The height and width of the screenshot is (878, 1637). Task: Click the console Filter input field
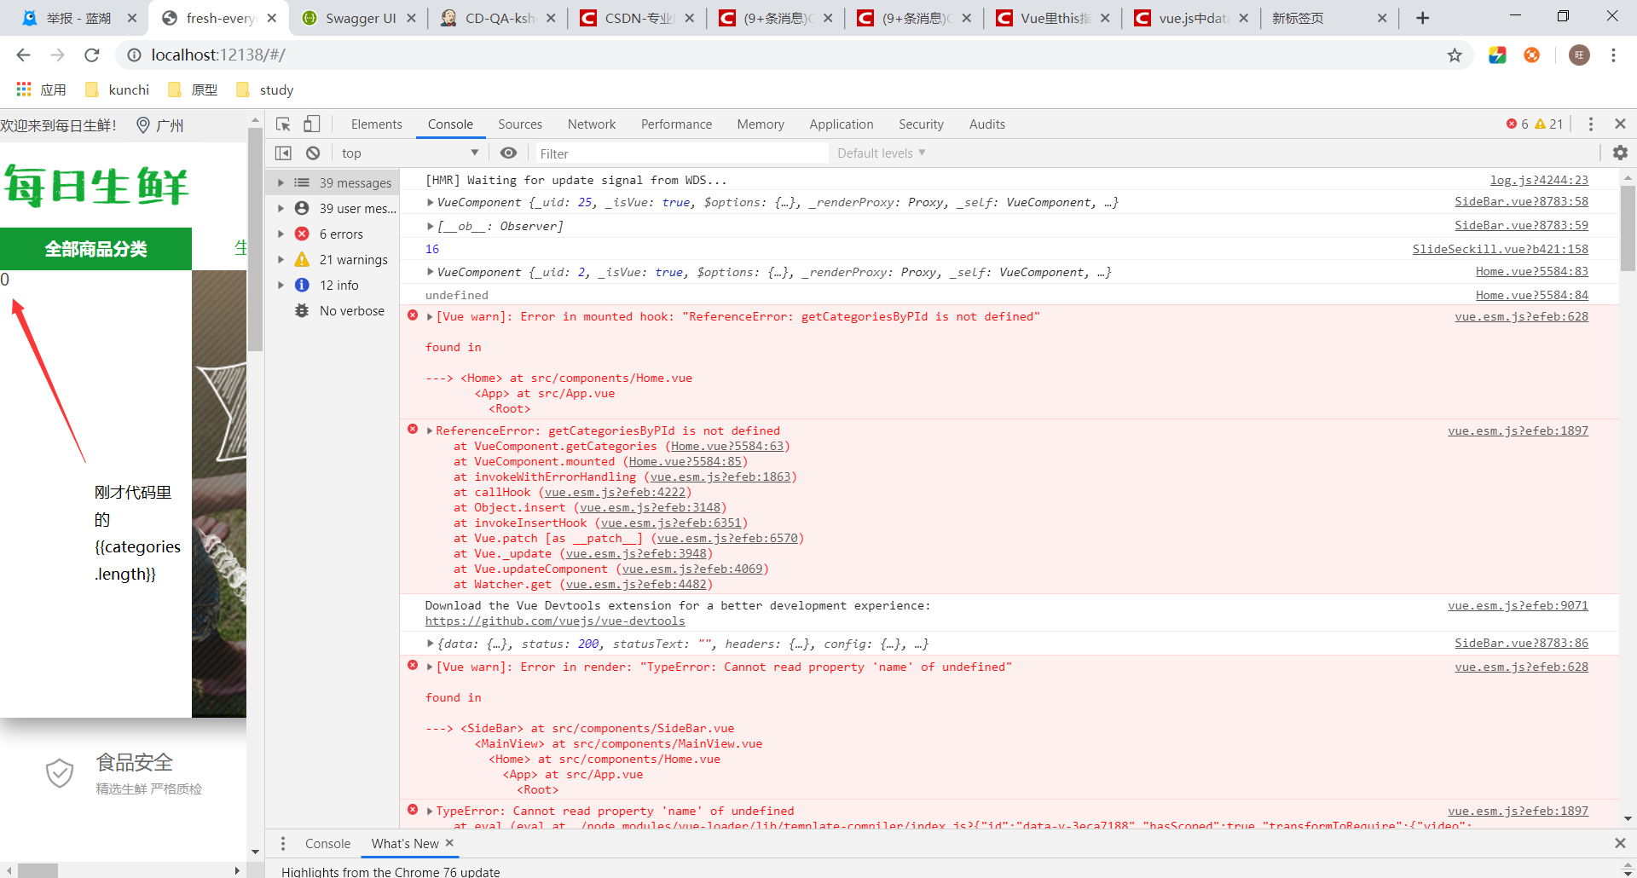pyautogui.click(x=680, y=153)
